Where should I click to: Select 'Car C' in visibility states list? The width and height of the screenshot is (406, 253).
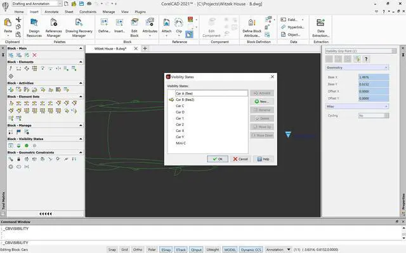(180, 106)
